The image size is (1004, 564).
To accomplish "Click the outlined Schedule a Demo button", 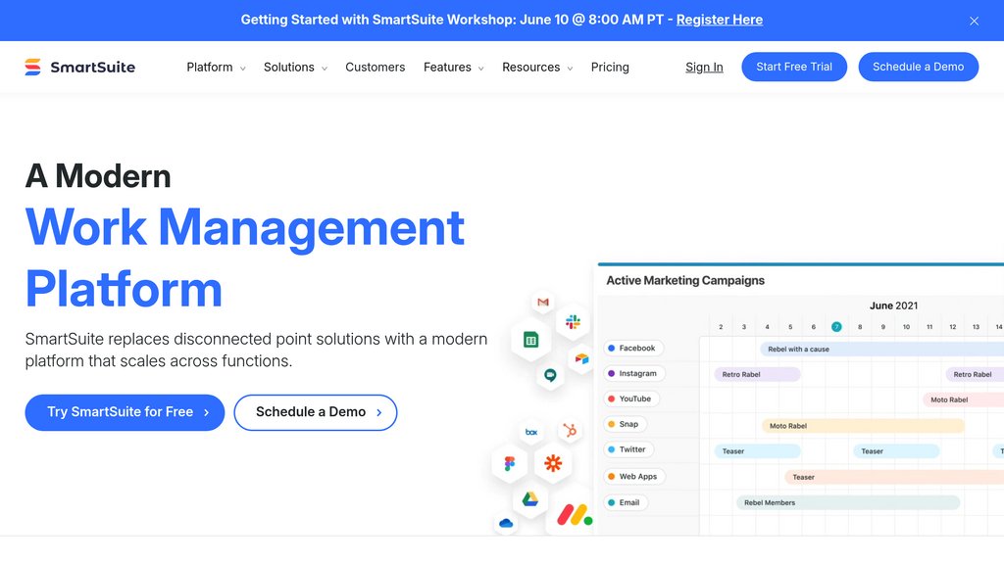I will pos(316,412).
